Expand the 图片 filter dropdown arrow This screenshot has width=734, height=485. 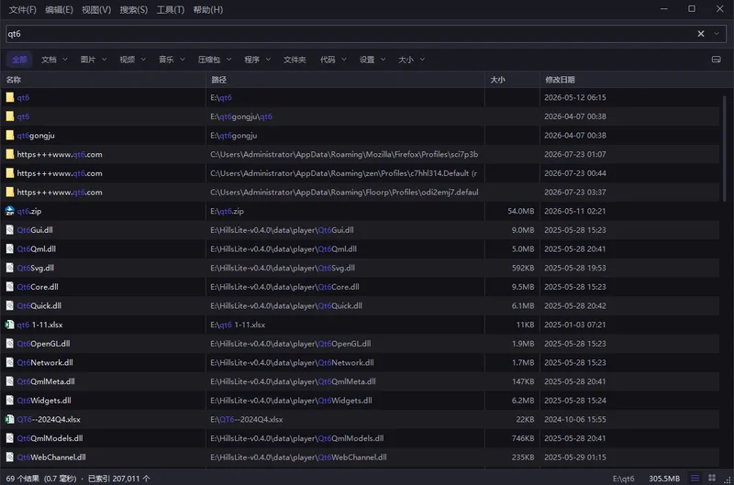pos(104,60)
